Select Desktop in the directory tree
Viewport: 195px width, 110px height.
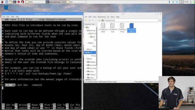(x=91, y=62)
